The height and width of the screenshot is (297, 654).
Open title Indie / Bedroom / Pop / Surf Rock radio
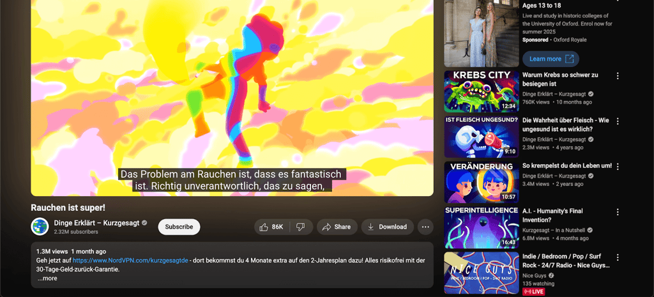click(566, 261)
